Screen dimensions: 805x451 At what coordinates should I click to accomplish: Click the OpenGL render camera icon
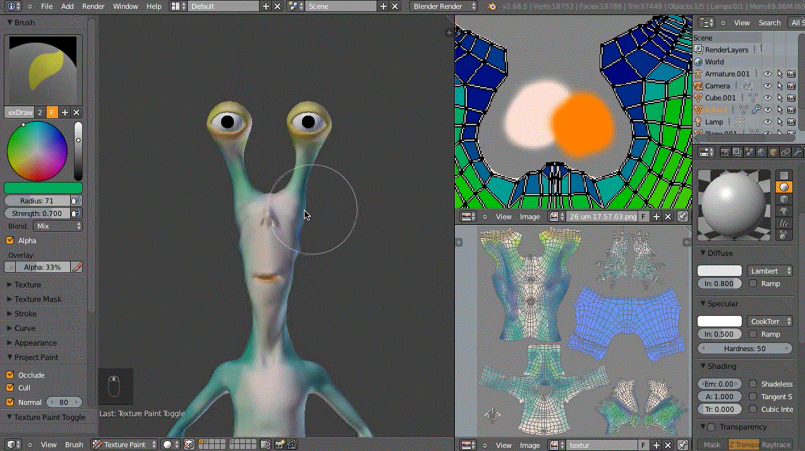(279, 445)
